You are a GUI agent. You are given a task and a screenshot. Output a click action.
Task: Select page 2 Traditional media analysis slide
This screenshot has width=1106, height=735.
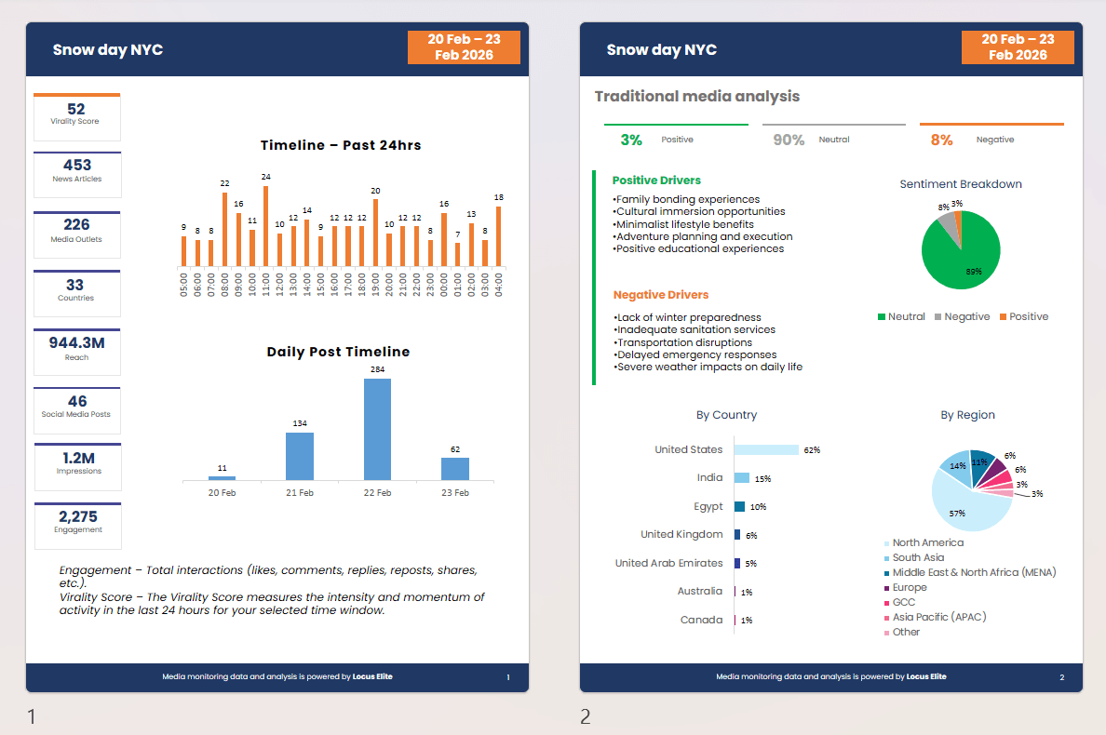point(831,356)
